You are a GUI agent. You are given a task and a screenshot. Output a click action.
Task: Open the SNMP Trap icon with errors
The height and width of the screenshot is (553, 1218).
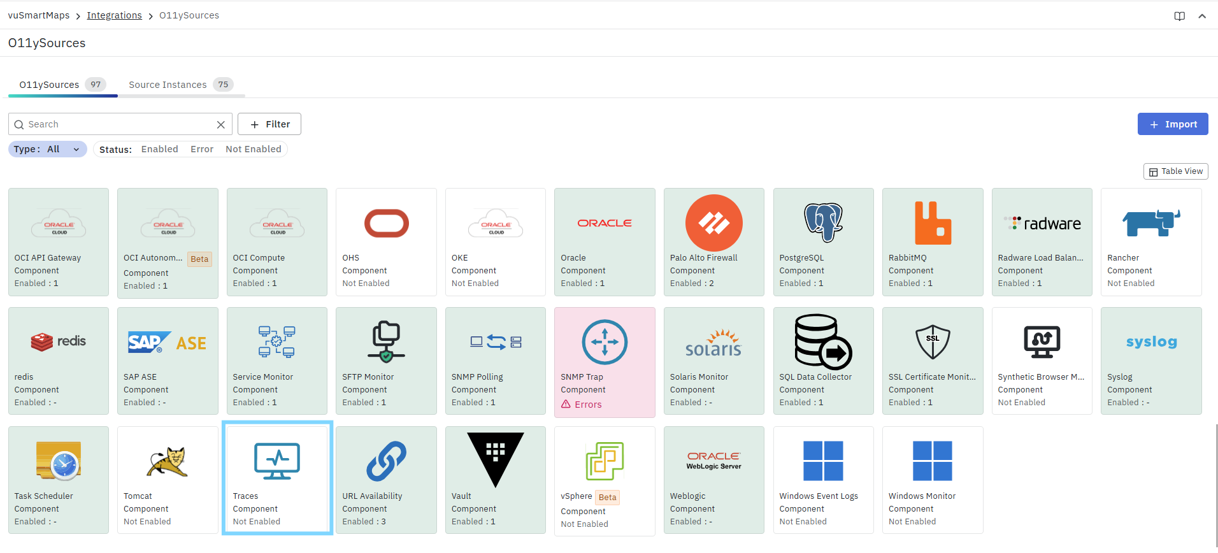605,342
